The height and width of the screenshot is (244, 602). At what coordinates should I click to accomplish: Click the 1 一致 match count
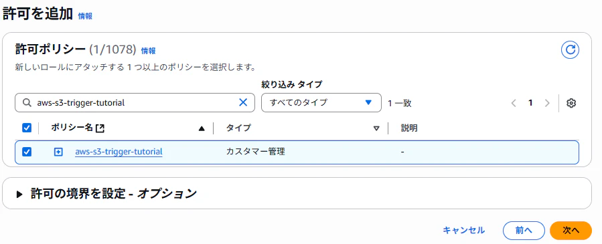pos(400,103)
